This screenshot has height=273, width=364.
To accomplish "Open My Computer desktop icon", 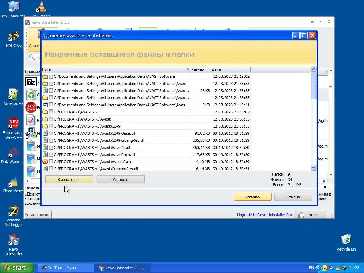I will (14, 9).
